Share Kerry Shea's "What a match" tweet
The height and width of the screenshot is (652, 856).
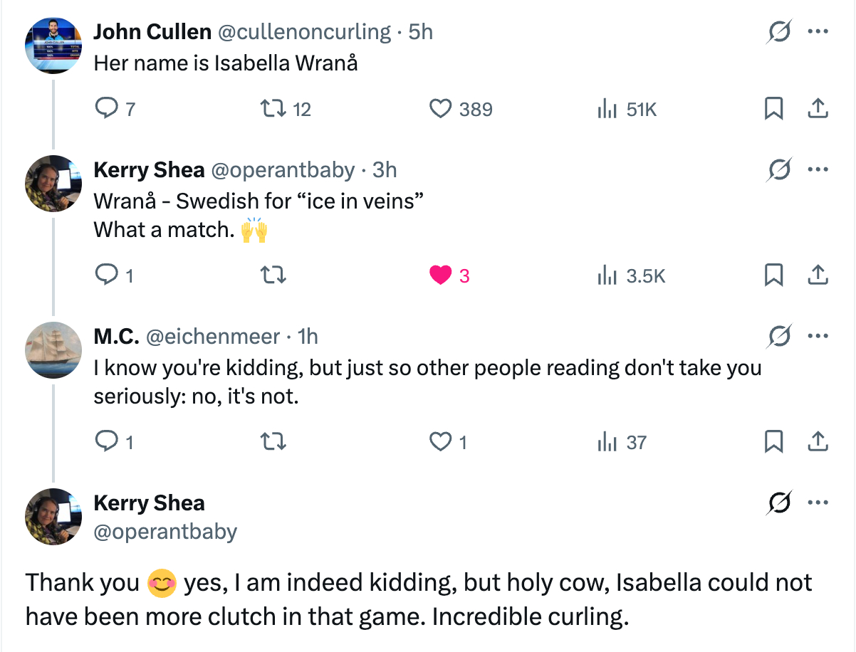tap(818, 275)
